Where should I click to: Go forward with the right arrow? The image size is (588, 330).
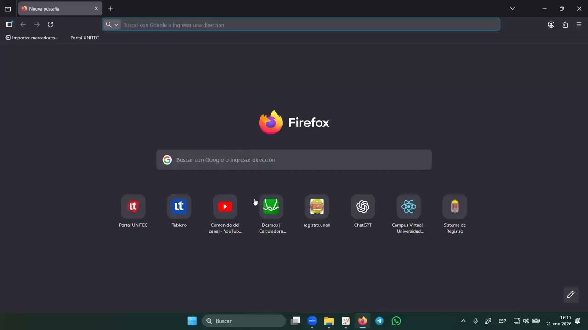tap(37, 25)
